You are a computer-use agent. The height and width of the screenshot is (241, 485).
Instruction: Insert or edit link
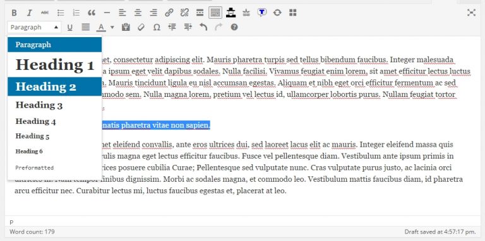coord(169,13)
